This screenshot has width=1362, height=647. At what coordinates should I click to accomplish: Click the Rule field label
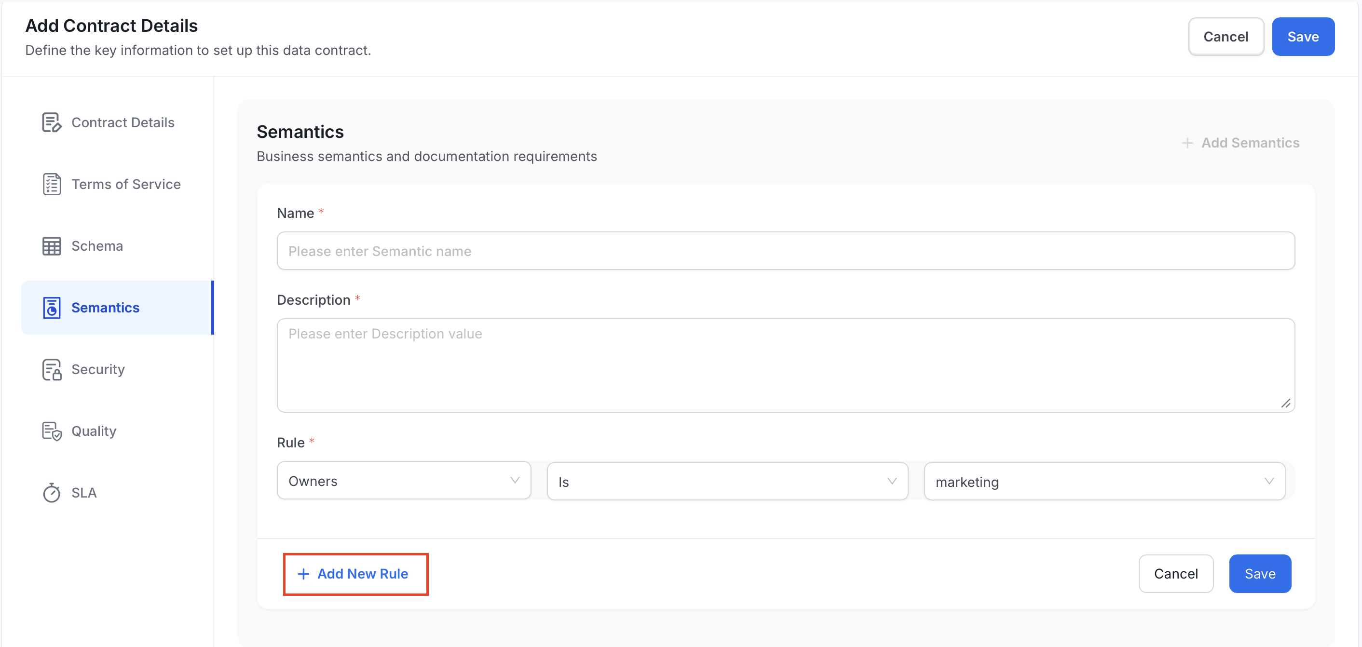[x=290, y=443]
